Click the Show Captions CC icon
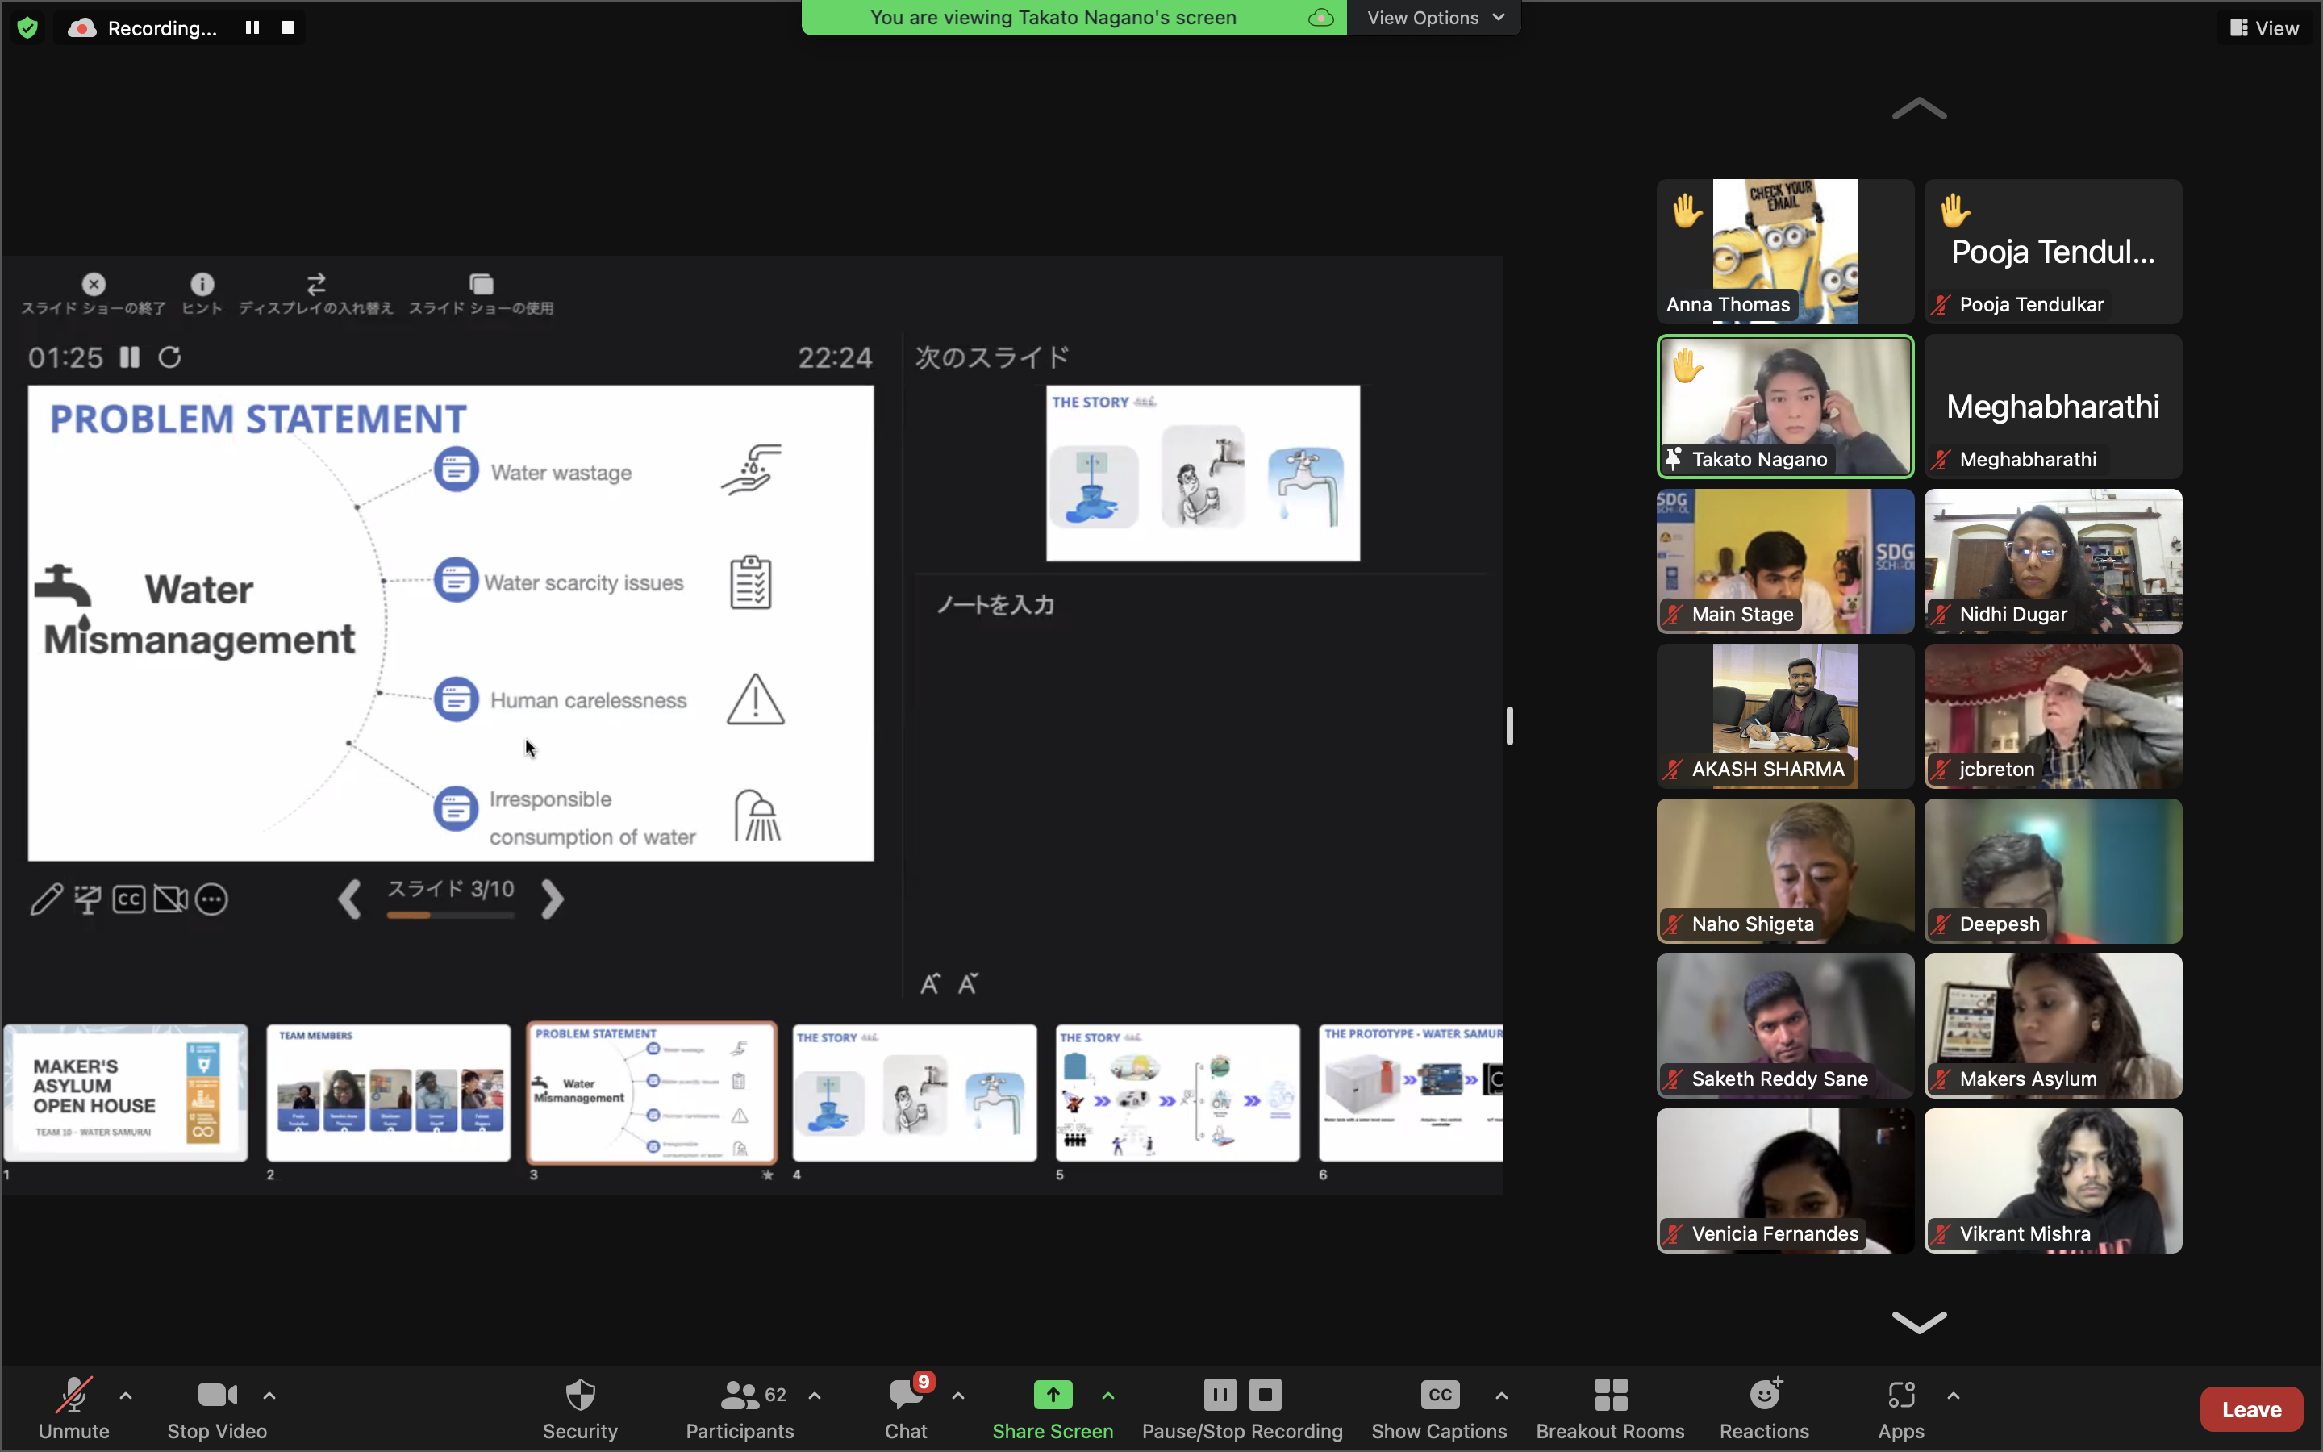Viewport: 2323px width, 1452px height. coord(1439,1395)
